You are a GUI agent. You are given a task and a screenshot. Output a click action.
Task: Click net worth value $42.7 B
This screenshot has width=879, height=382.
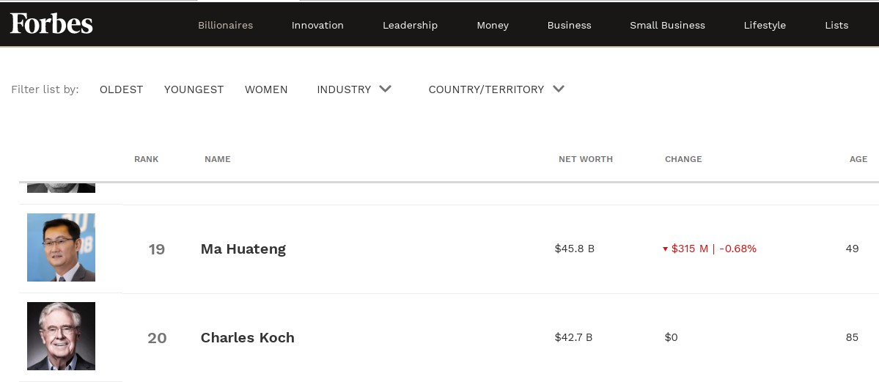tap(573, 337)
